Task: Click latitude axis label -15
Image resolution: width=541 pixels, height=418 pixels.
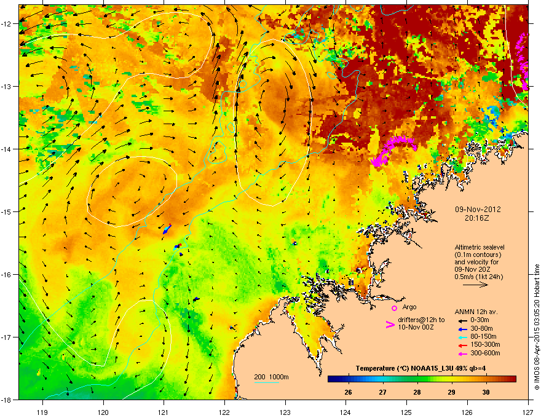Action: pos(7,211)
